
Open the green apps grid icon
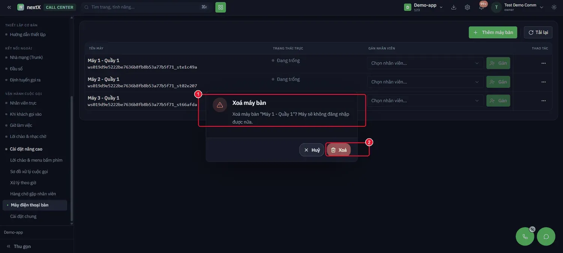[221, 7]
